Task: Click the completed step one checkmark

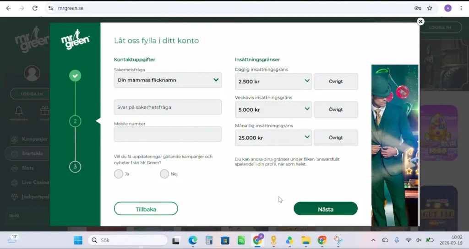Action: coord(75,76)
